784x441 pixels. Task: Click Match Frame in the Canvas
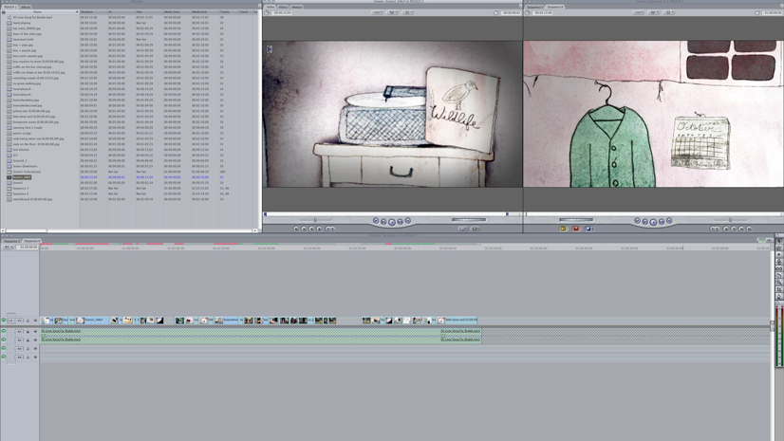[x=749, y=229]
